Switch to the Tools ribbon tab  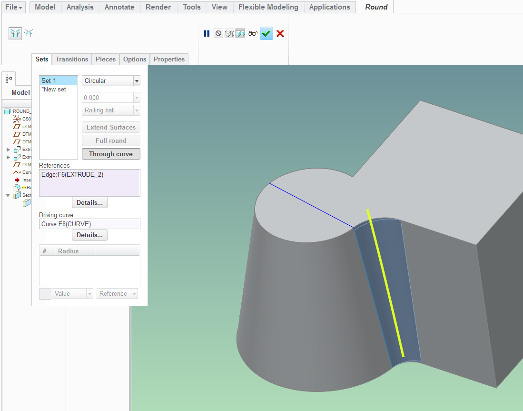tap(191, 7)
